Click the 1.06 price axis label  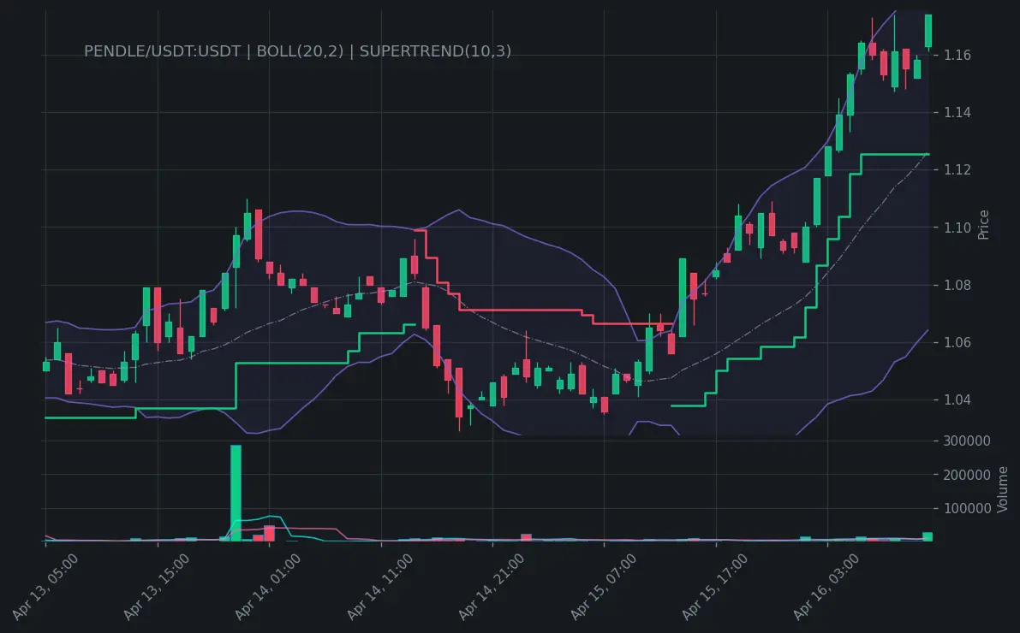click(957, 342)
